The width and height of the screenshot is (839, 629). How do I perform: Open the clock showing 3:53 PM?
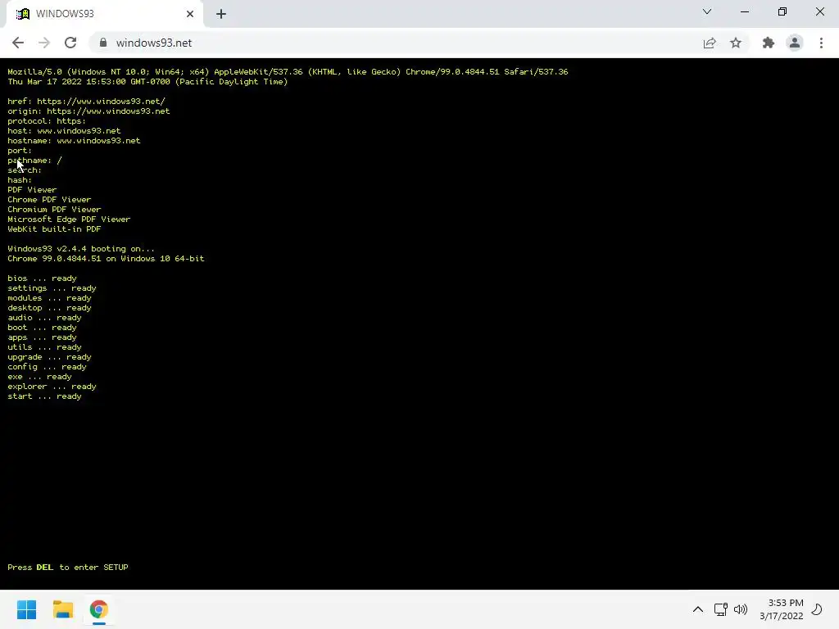pos(781,609)
